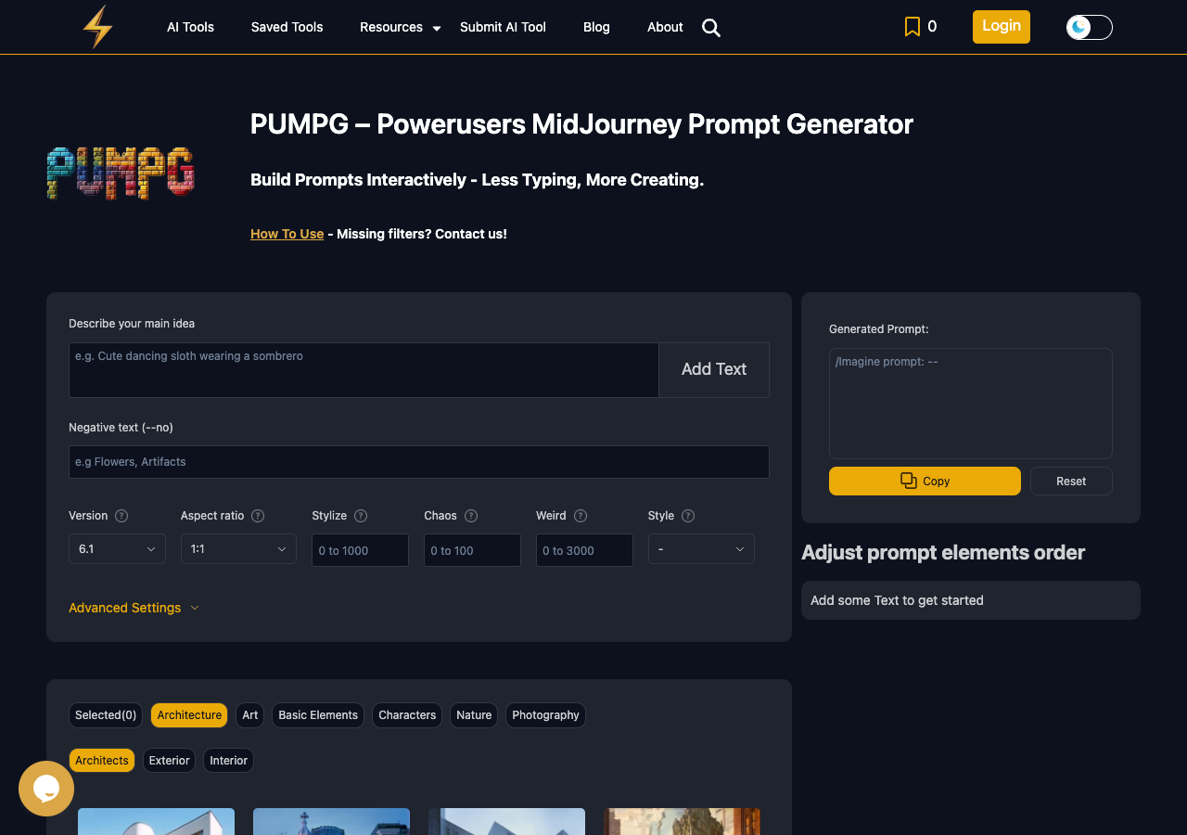Select the Exterior subcategory
Viewport: 1187px width, 835px height.
(169, 761)
